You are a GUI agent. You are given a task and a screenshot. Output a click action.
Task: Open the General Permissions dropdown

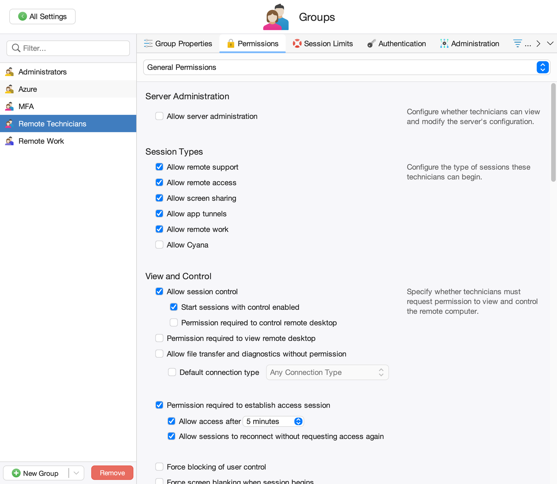click(x=347, y=67)
